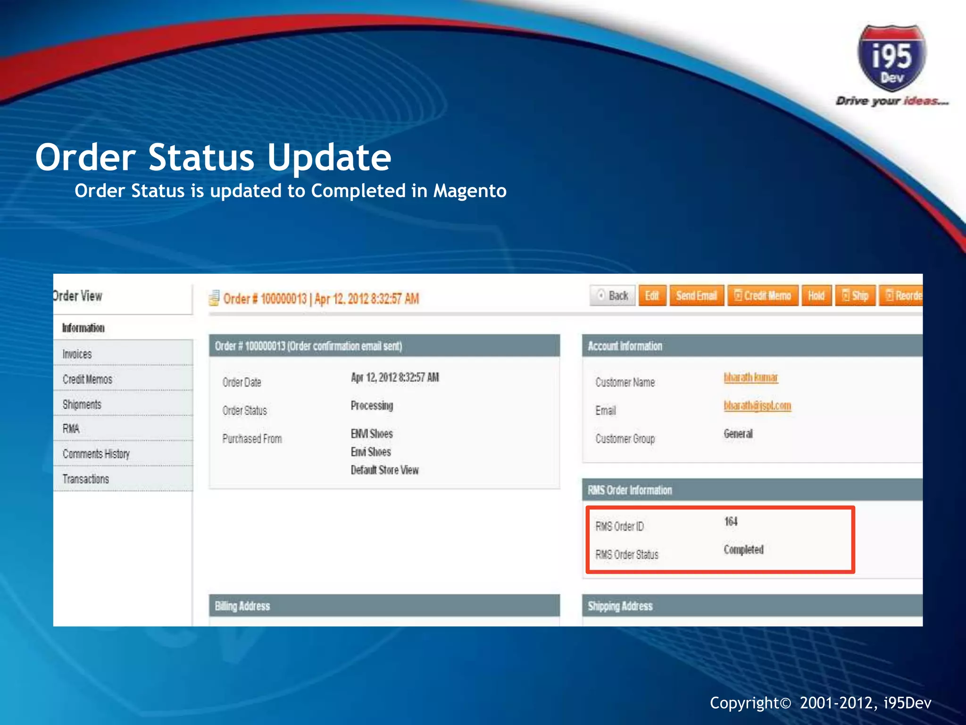This screenshot has width=966, height=725.
Task: Click the Ship button
Action: [855, 295]
